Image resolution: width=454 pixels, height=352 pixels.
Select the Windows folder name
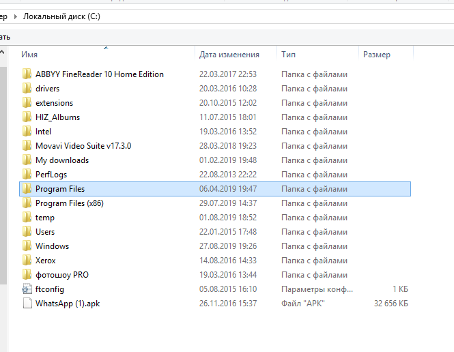(x=52, y=246)
